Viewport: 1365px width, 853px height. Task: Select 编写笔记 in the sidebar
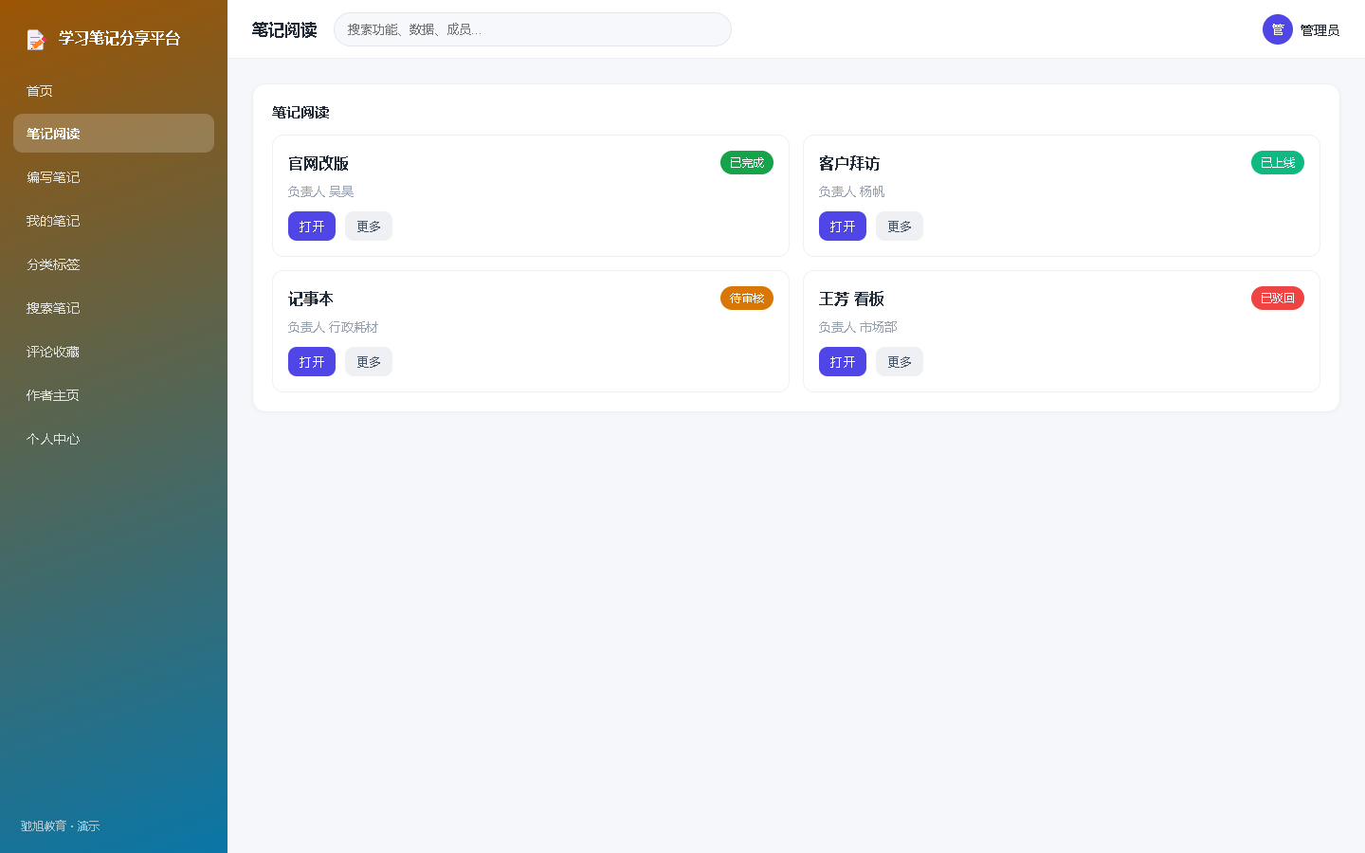click(x=114, y=177)
